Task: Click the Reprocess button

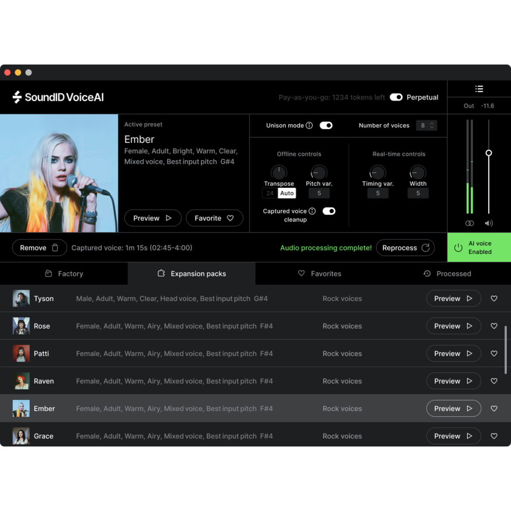Action: click(x=405, y=248)
